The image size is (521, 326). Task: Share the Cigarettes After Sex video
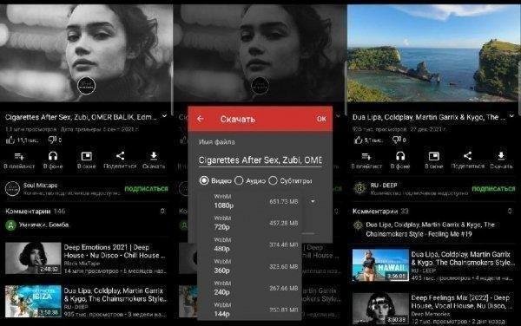coord(121,156)
